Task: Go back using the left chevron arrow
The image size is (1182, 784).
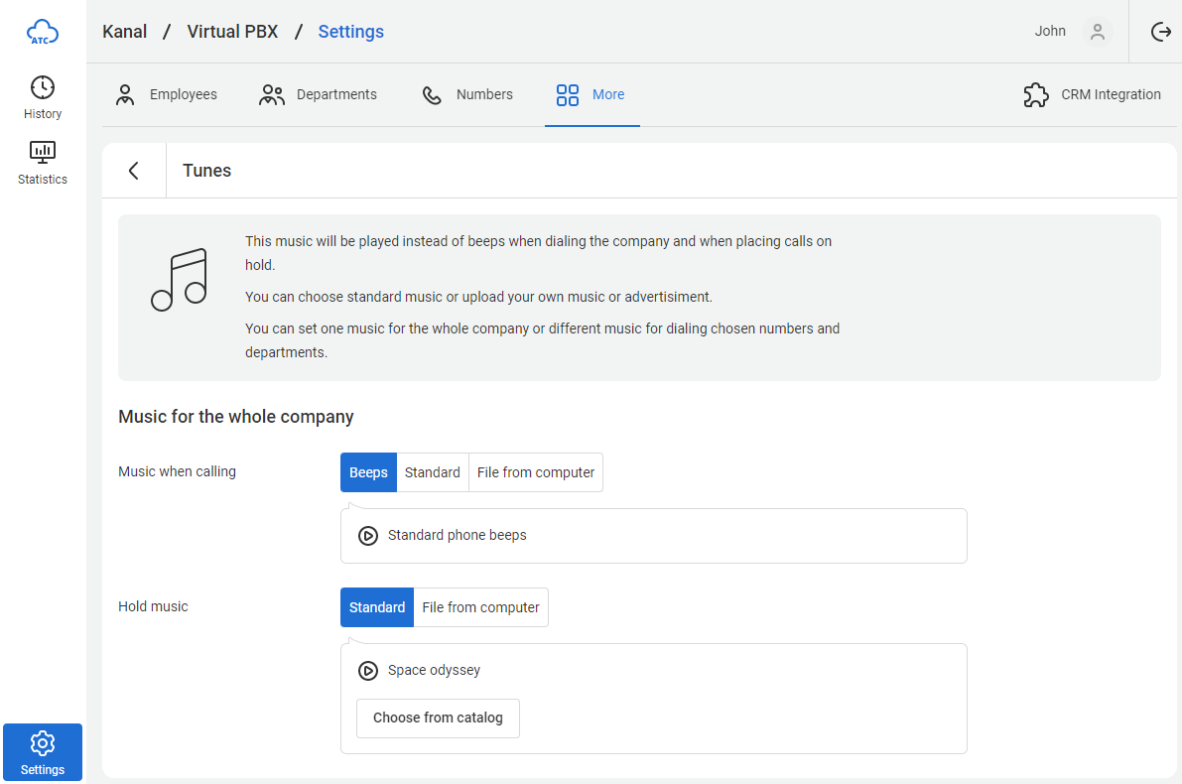Action: click(134, 171)
